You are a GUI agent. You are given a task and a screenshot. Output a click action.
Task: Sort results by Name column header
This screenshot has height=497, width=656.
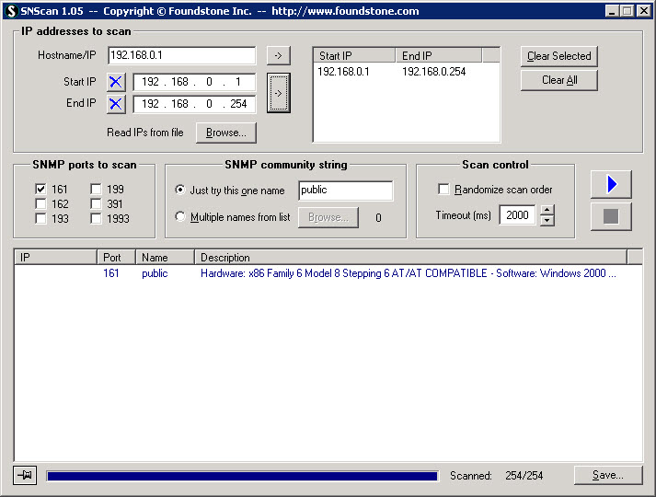point(166,258)
